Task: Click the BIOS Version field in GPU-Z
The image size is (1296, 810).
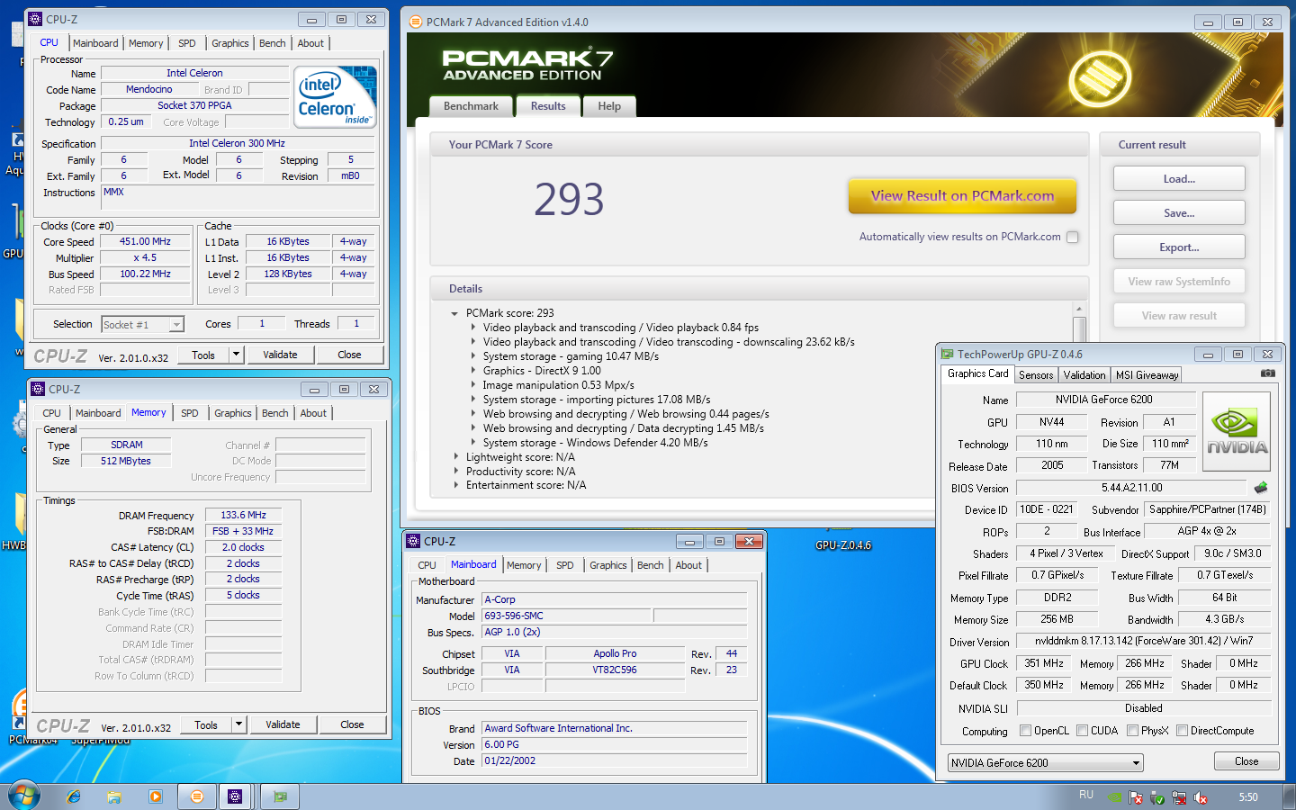Action: click(1131, 488)
